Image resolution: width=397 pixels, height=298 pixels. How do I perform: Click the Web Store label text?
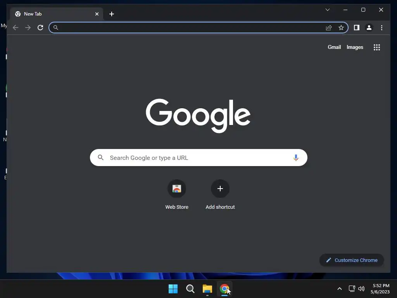[177, 207]
